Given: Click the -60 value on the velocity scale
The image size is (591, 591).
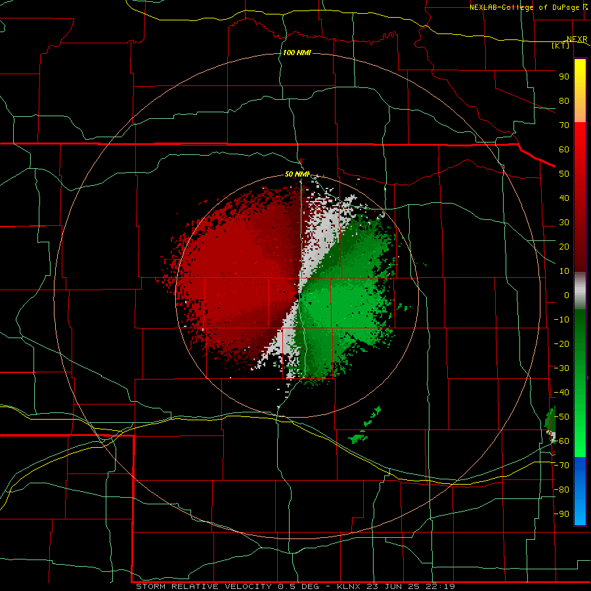Looking at the screenshot, I should tap(561, 441).
